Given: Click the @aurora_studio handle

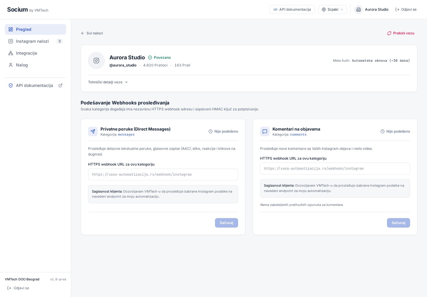Looking at the screenshot, I should [x=123, y=65].
